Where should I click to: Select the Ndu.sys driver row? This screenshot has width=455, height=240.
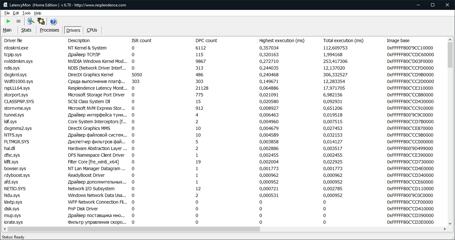point(225,195)
